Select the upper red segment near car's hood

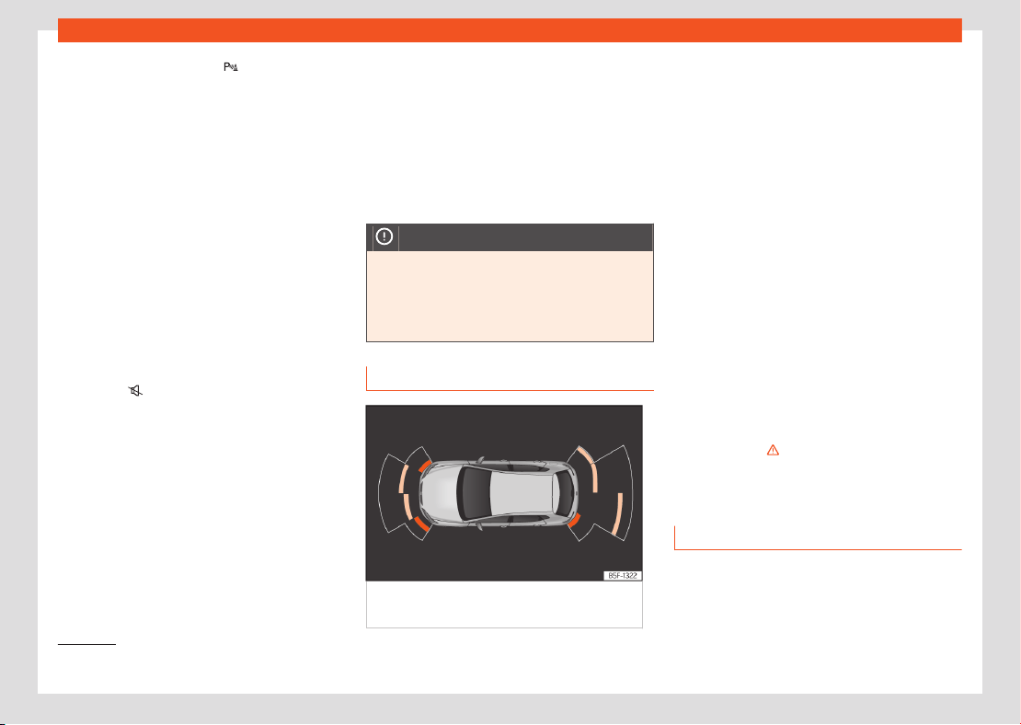click(424, 466)
